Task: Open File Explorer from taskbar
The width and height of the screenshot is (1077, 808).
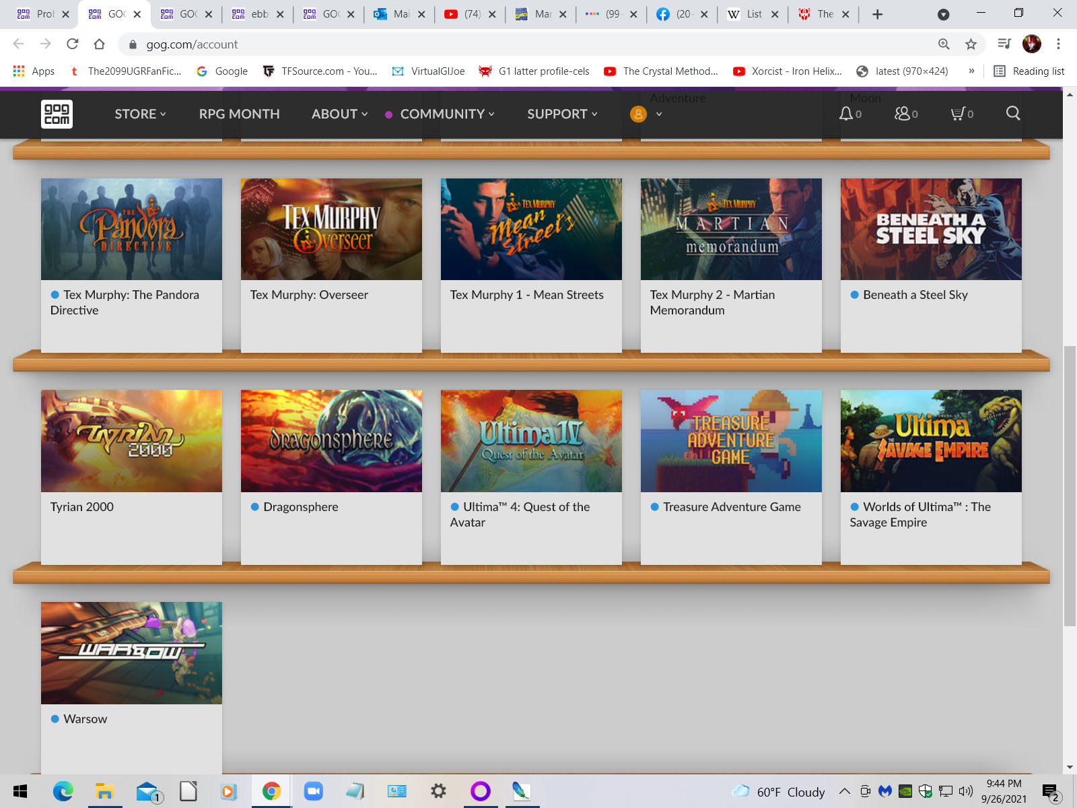Action: pos(104,791)
